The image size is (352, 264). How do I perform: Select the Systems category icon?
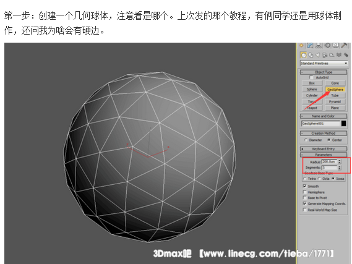[346, 55]
